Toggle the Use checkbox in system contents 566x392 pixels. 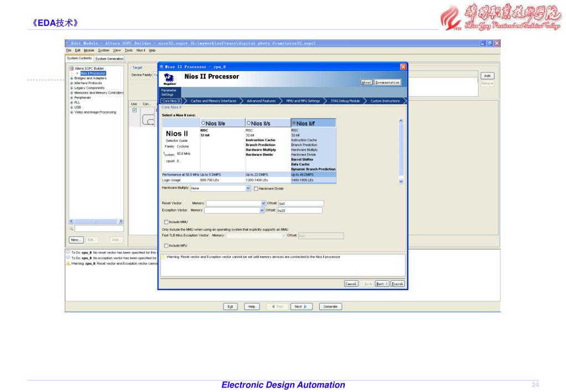pyautogui.click(x=134, y=110)
